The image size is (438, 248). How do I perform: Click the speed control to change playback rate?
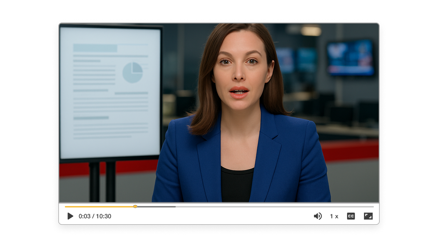point(334,216)
